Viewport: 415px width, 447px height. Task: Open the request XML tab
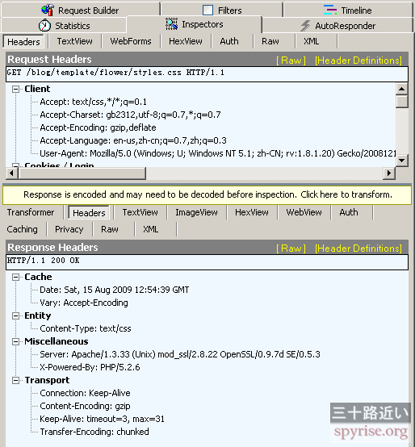[311, 41]
